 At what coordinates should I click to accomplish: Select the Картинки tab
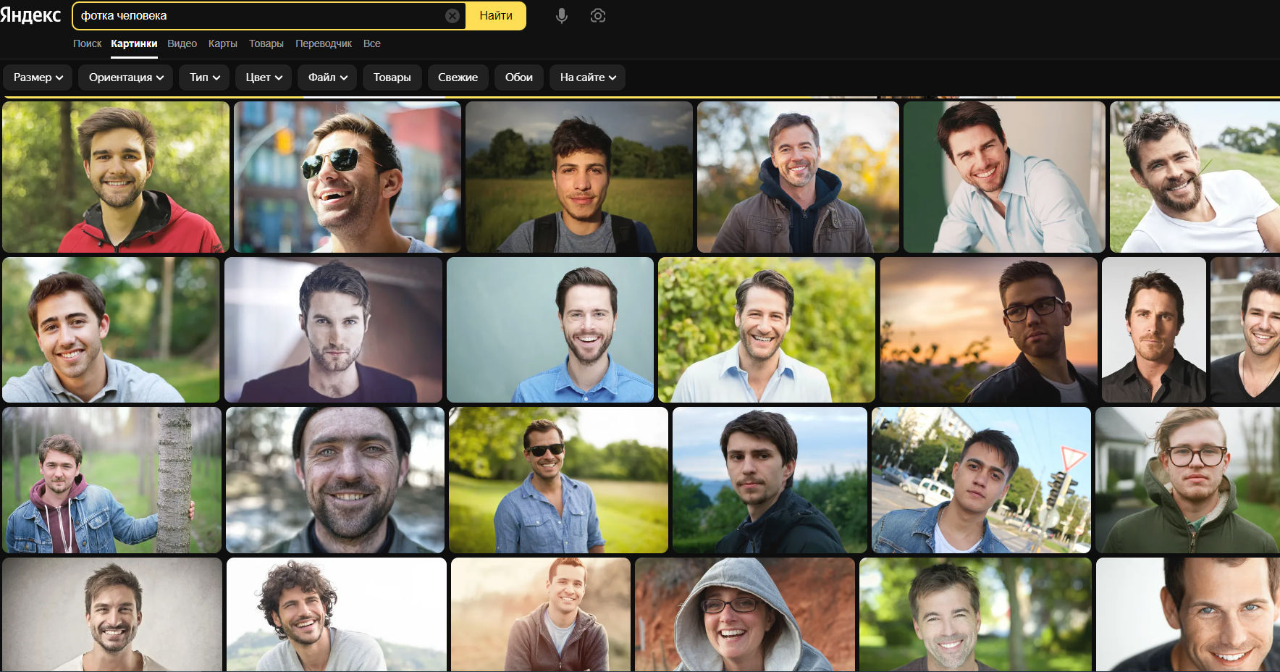[134, 43]
